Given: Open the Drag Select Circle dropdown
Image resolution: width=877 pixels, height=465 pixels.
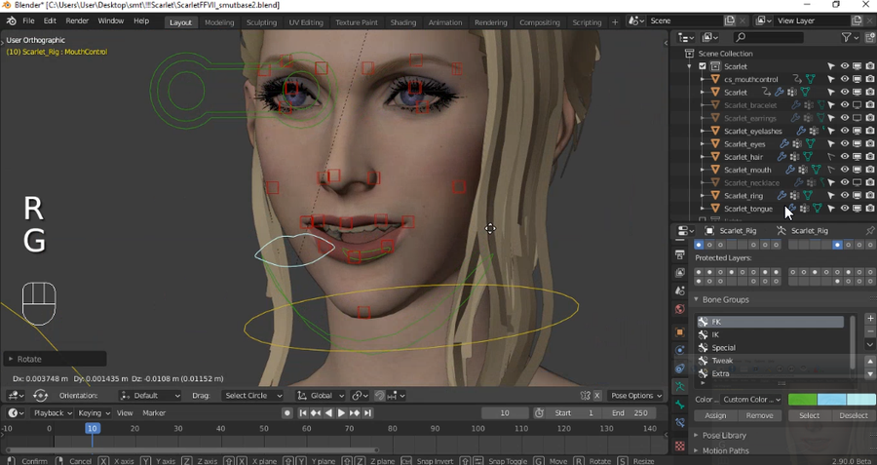Looking at the screenshot, I should [x=251, y=396].
